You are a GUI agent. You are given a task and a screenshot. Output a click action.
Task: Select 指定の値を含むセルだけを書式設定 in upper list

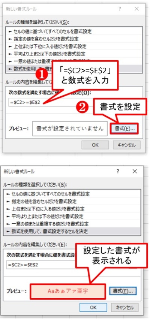[73, 39]
